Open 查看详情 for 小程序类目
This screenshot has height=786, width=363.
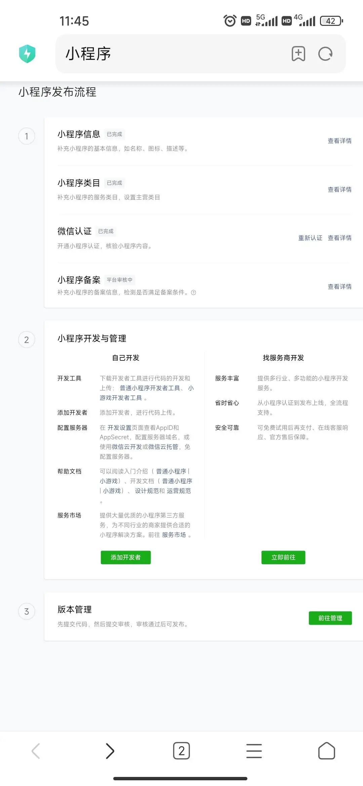point(339,189)
